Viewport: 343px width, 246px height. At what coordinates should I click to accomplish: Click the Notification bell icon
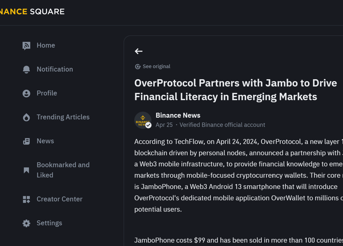pyautogui.click(x=26, y=69)
